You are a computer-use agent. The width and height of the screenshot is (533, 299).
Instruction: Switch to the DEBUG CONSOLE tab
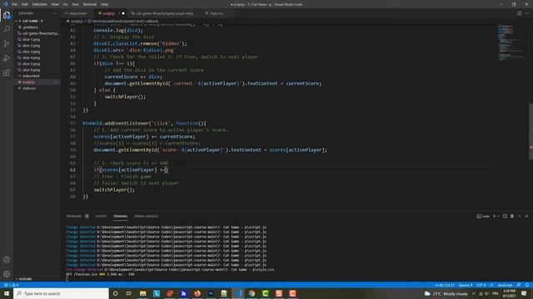(x=147, y=216)
